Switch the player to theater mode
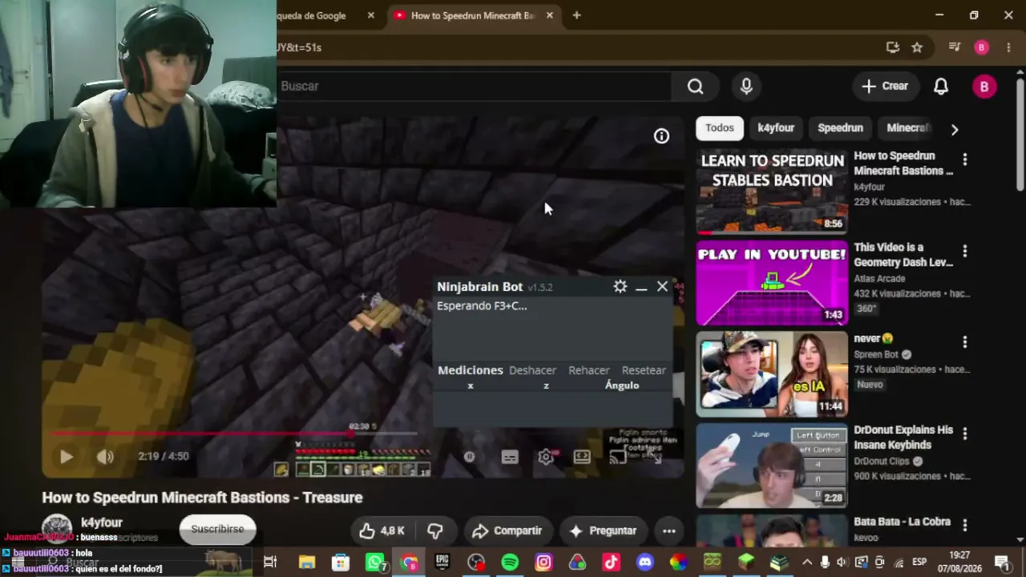This screenshot has height=577, width=1026. point(582,457)
